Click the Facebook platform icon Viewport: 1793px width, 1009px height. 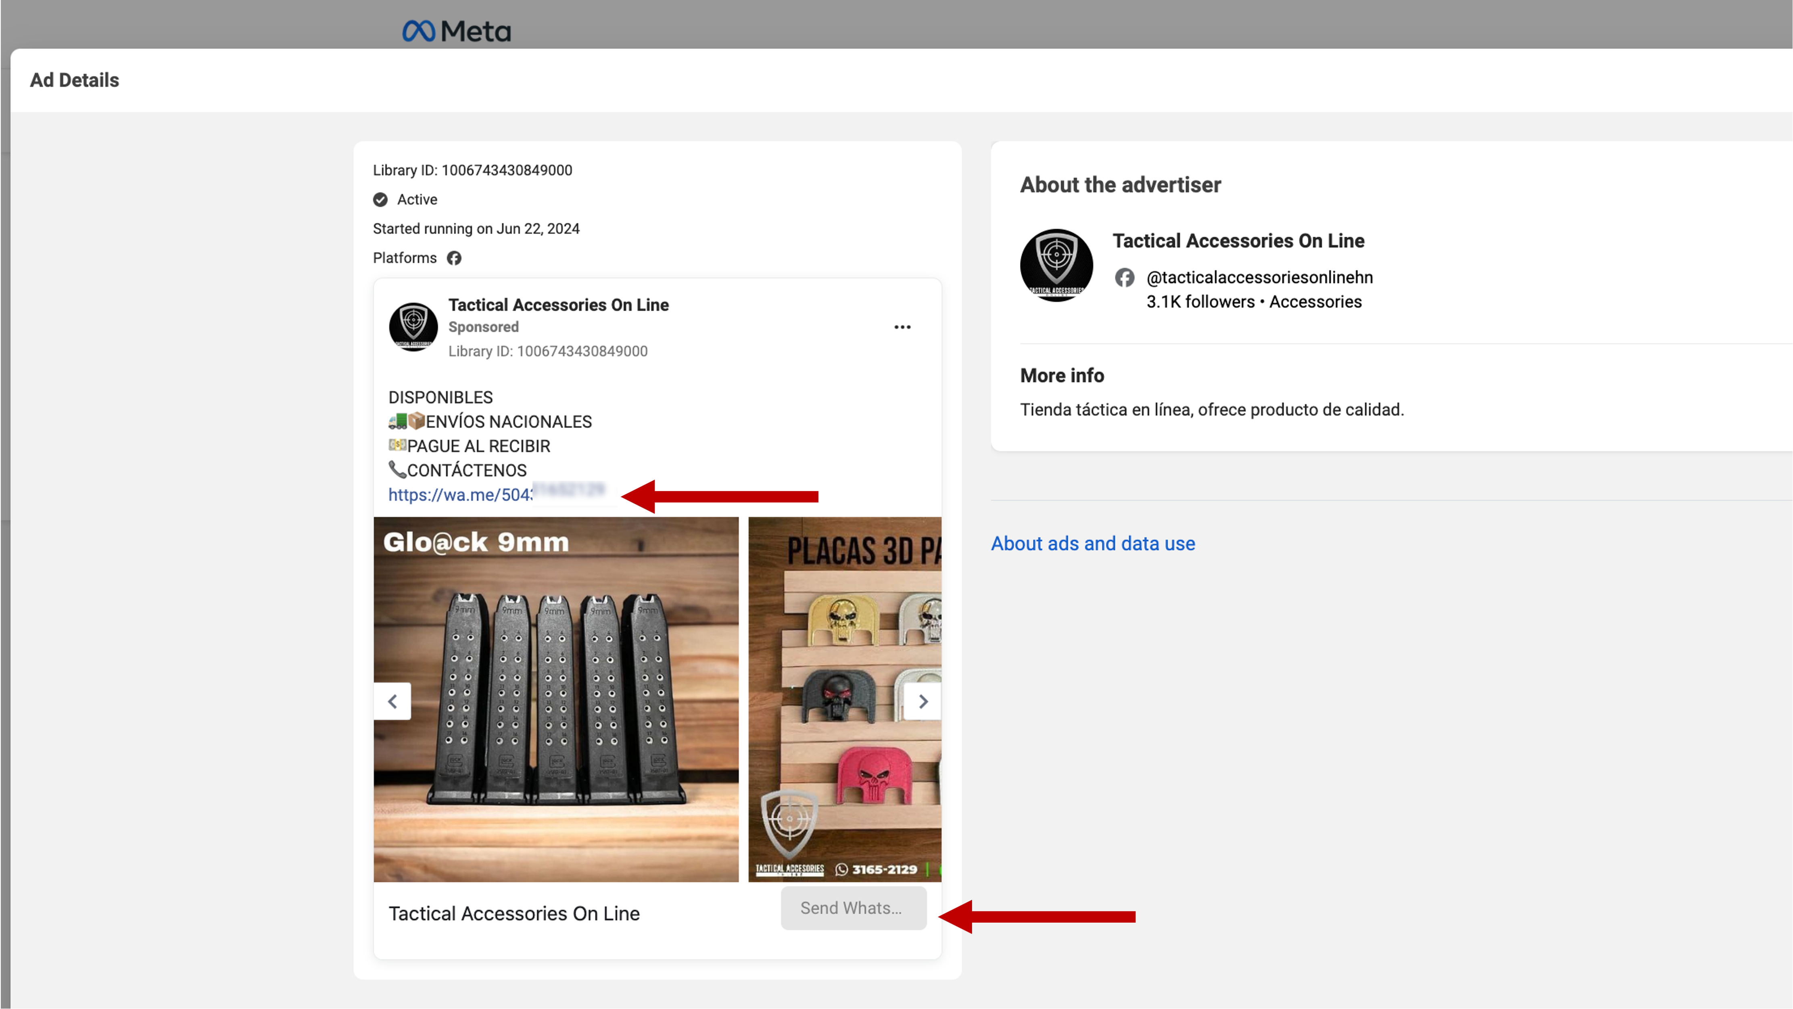tap(454, 258)
